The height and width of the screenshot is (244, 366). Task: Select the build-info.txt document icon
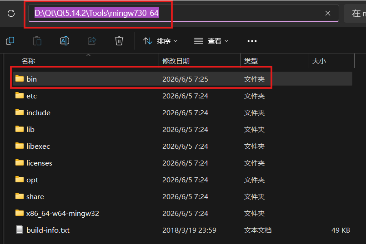[20, 229]
